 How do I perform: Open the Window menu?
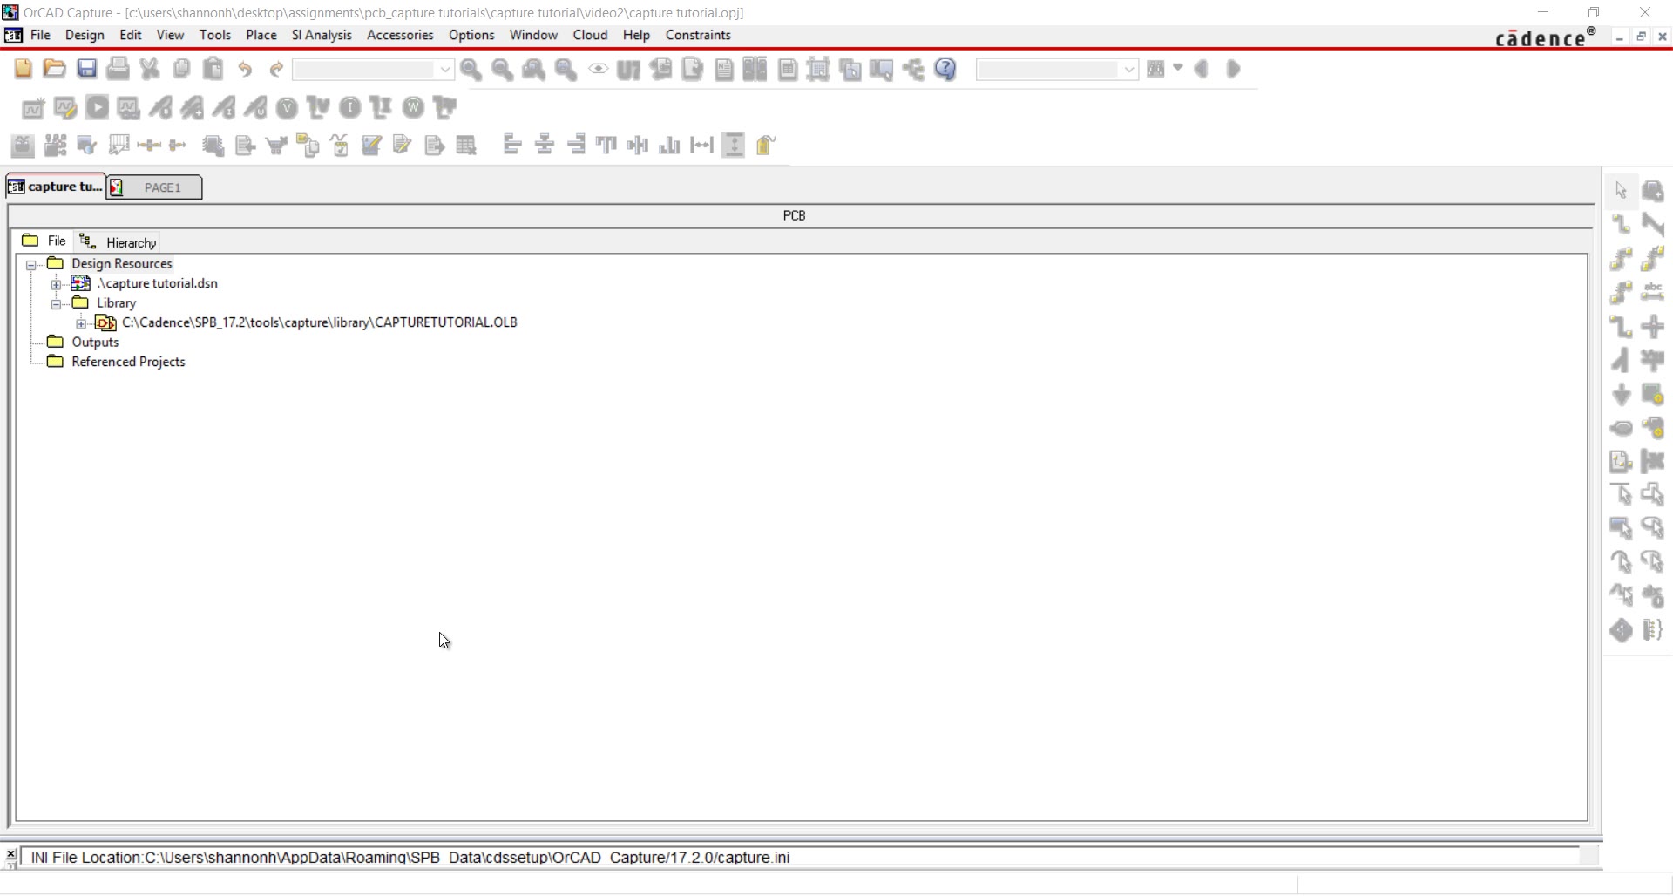click(x=533, y=35)
